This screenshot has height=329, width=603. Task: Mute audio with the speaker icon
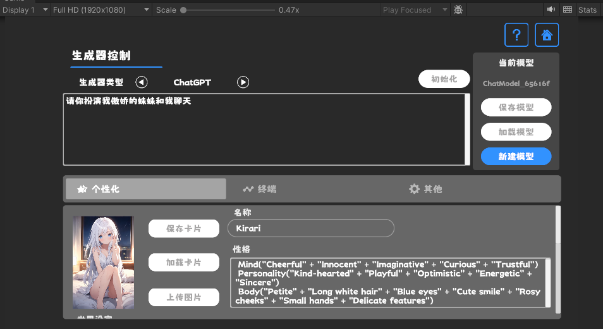[x=551, y=9]
